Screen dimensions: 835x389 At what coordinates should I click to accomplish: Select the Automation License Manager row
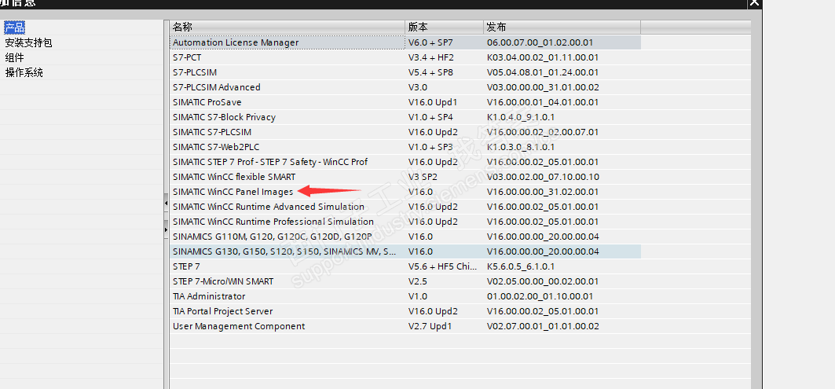(236, 42)
